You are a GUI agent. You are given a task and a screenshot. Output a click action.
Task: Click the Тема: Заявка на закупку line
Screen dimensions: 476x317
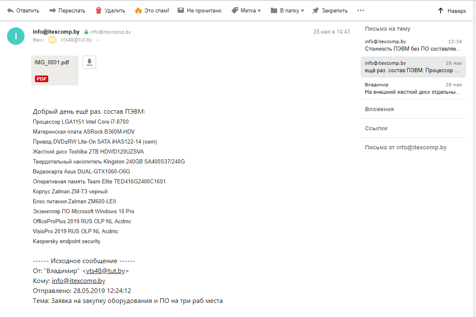pos(128,301)
